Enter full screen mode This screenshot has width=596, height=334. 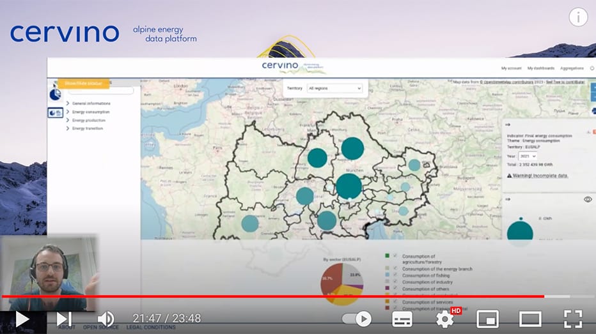coord(573,319)
